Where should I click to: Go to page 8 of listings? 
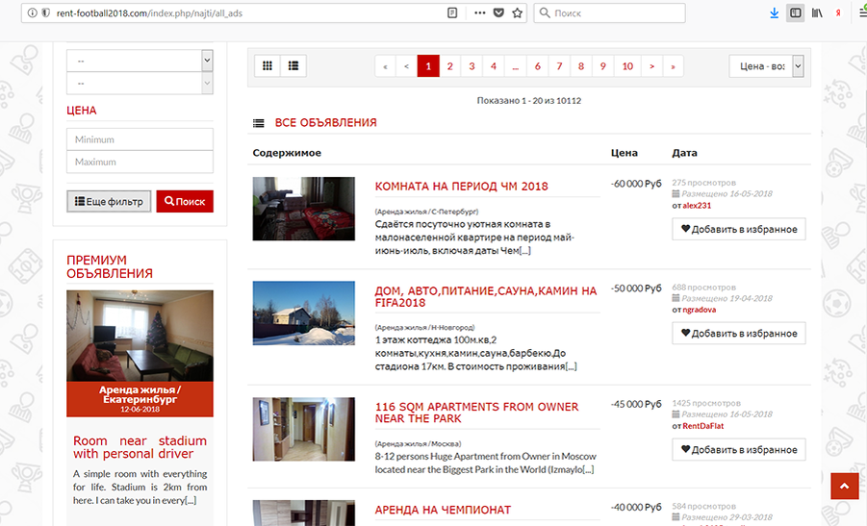click(580, 66)
